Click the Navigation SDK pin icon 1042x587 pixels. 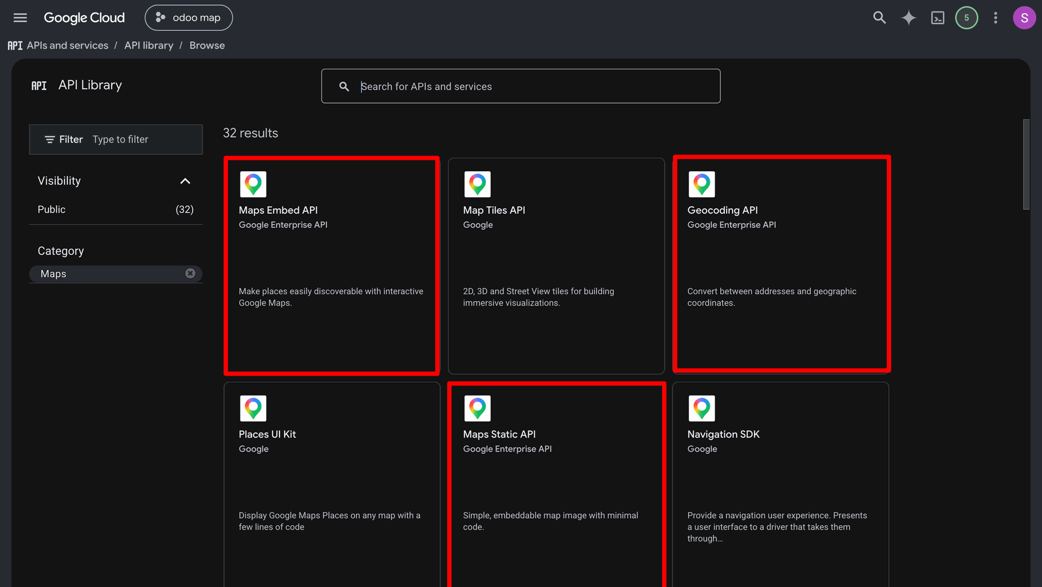click(x=701, y=408)
